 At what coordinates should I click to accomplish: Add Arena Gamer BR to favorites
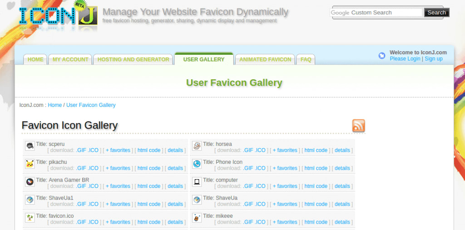point(118,186)
